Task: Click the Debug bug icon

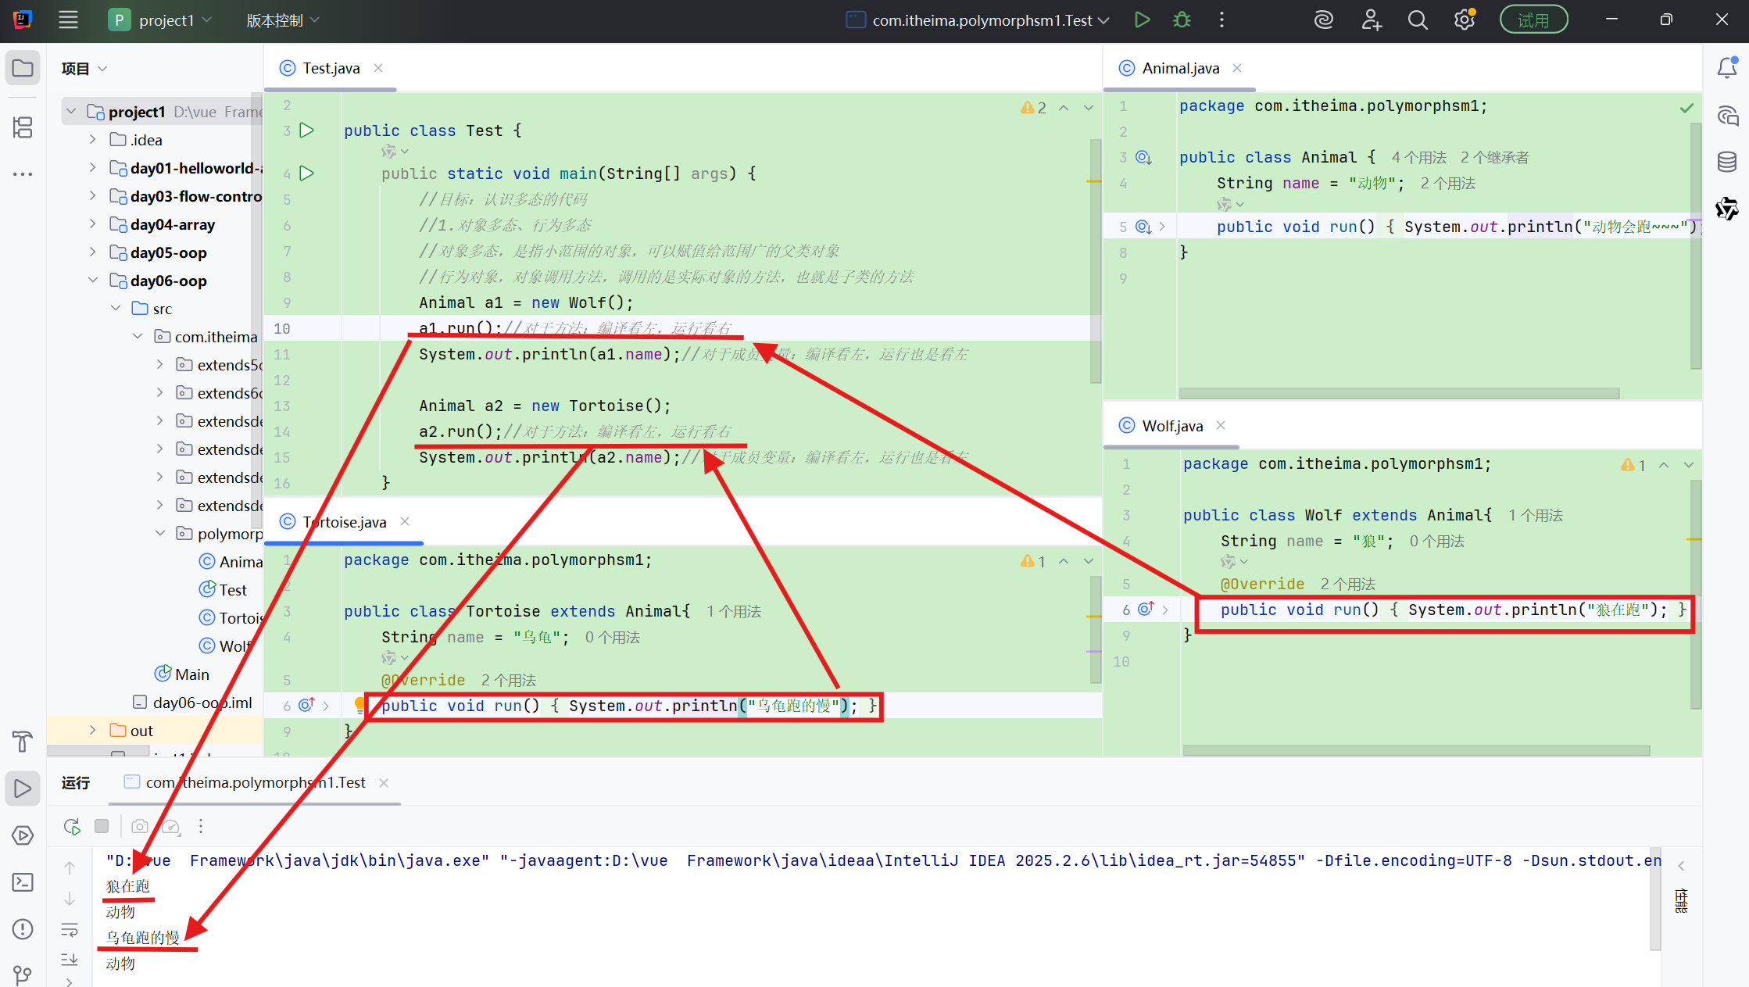Action: [x=1182, y=20]
